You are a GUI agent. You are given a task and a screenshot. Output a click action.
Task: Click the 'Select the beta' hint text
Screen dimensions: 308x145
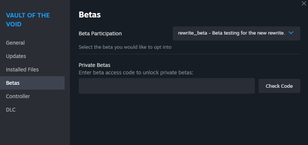(125, 47)
